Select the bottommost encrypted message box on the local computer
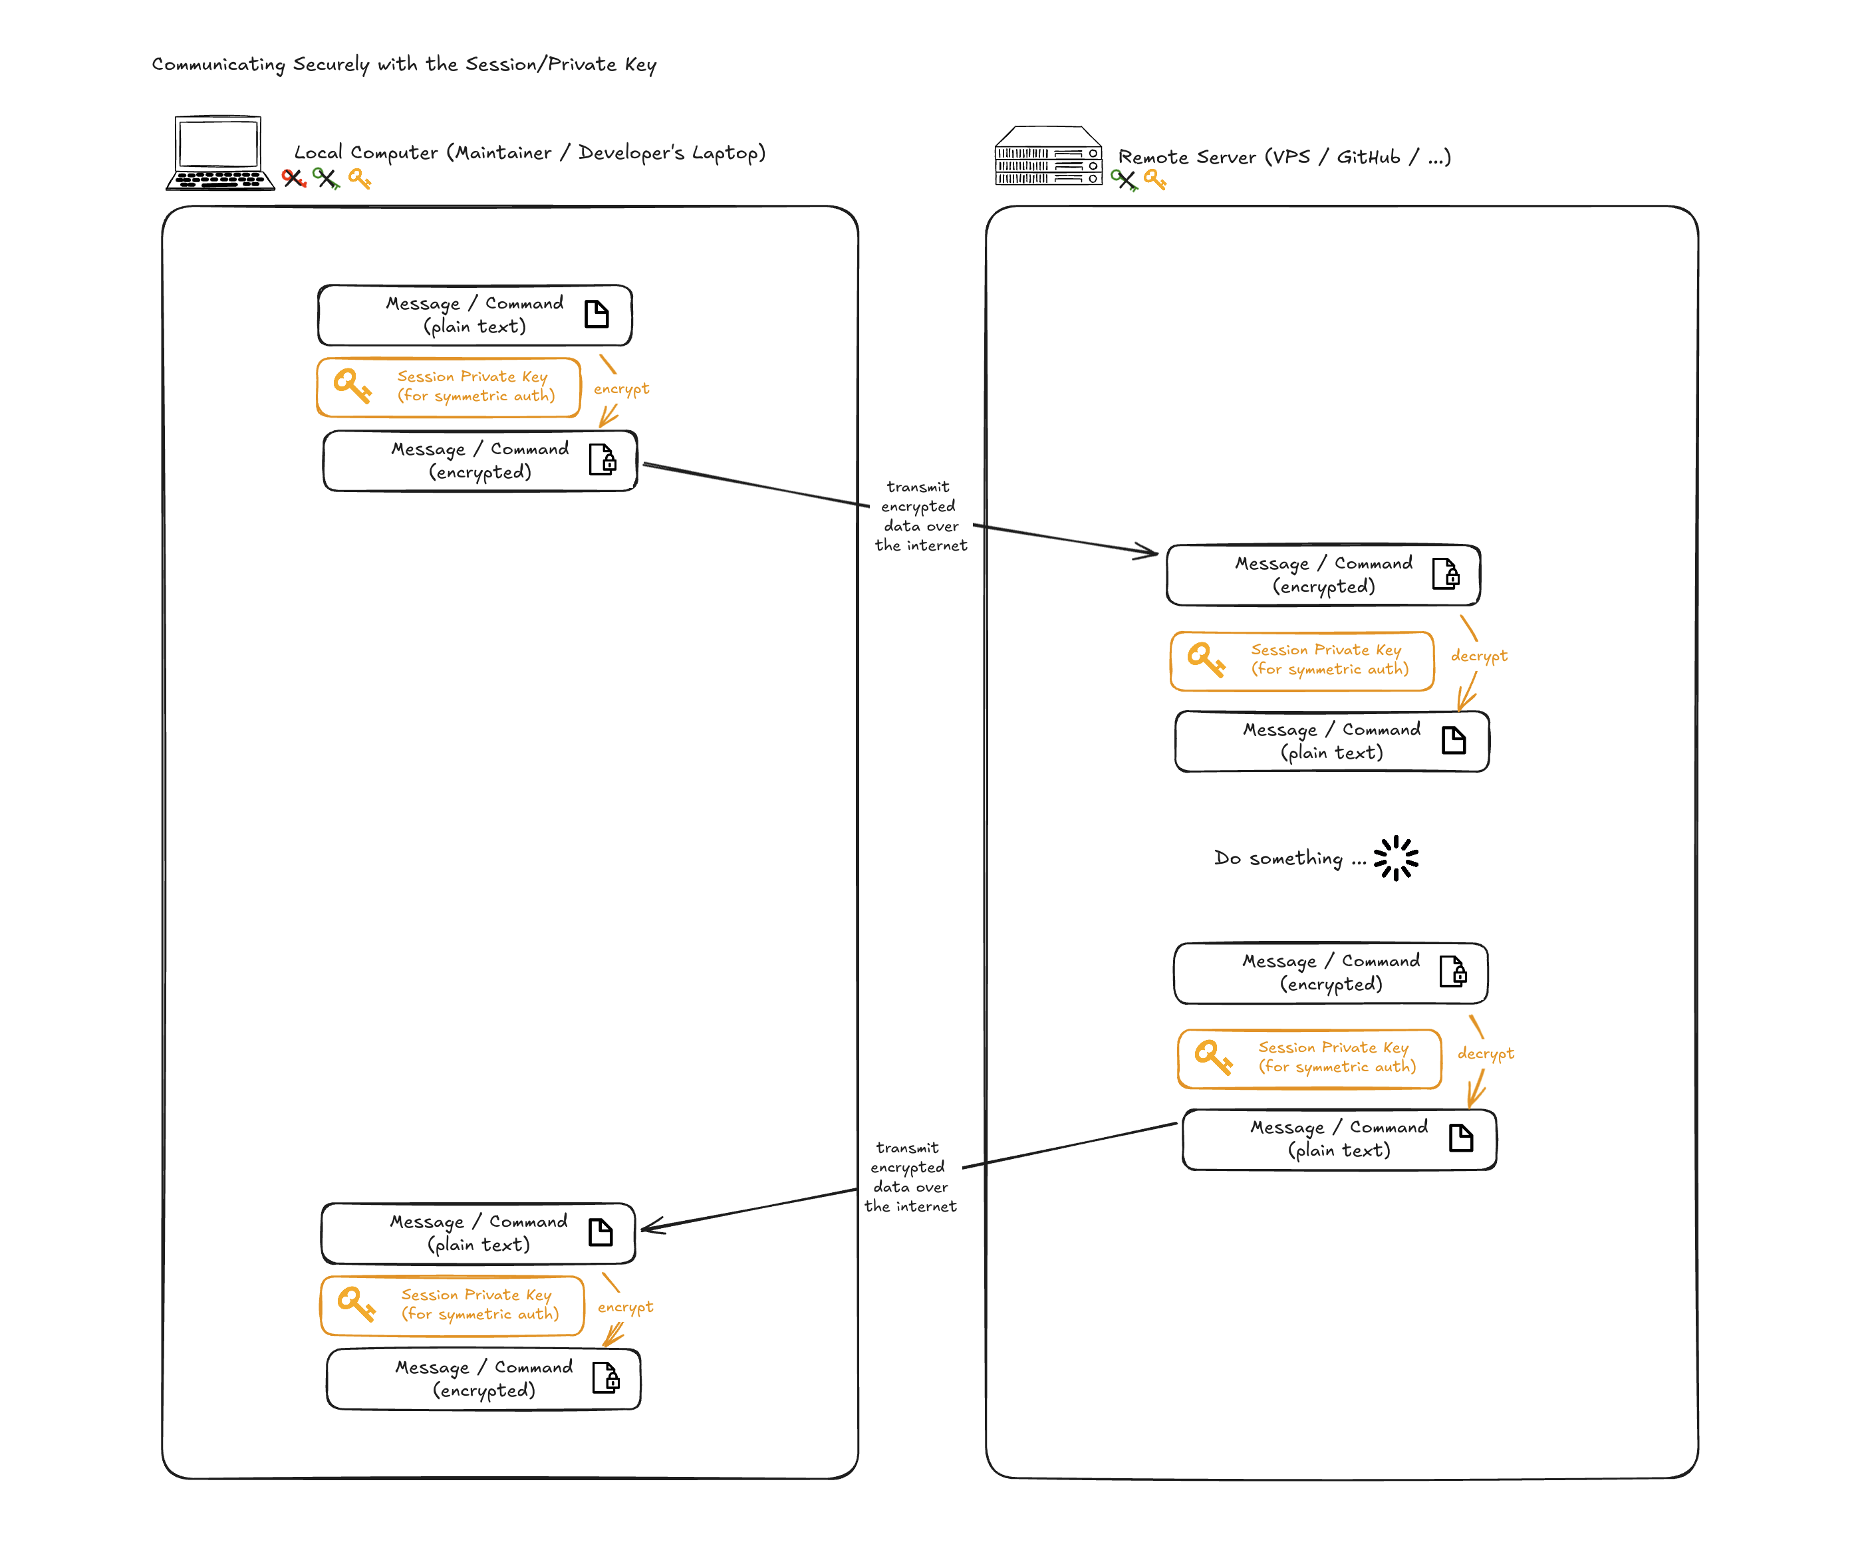This screenshot has height=1552, width=1866. tap(483, 1378)
